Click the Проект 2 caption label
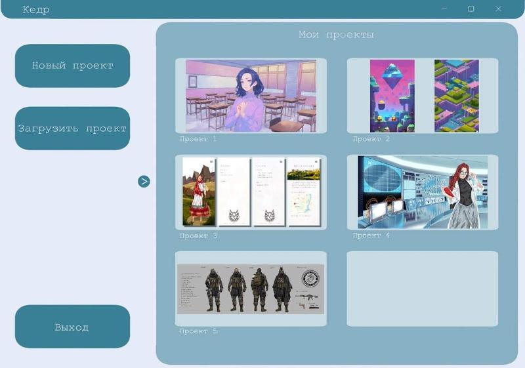This screenshot has width=525, height=368. coord(371,139)
